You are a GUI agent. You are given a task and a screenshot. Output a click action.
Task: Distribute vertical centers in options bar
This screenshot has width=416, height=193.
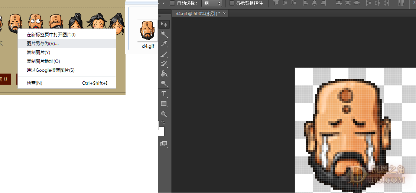[348, 3]
